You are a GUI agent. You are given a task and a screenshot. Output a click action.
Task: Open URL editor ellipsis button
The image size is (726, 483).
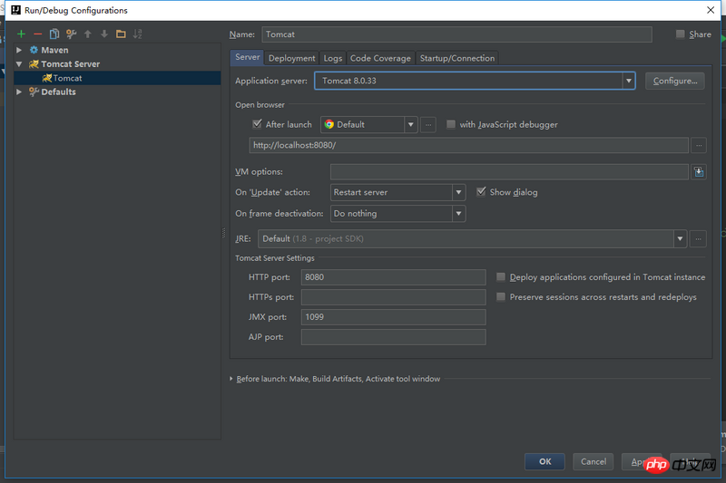click(699, 145)
